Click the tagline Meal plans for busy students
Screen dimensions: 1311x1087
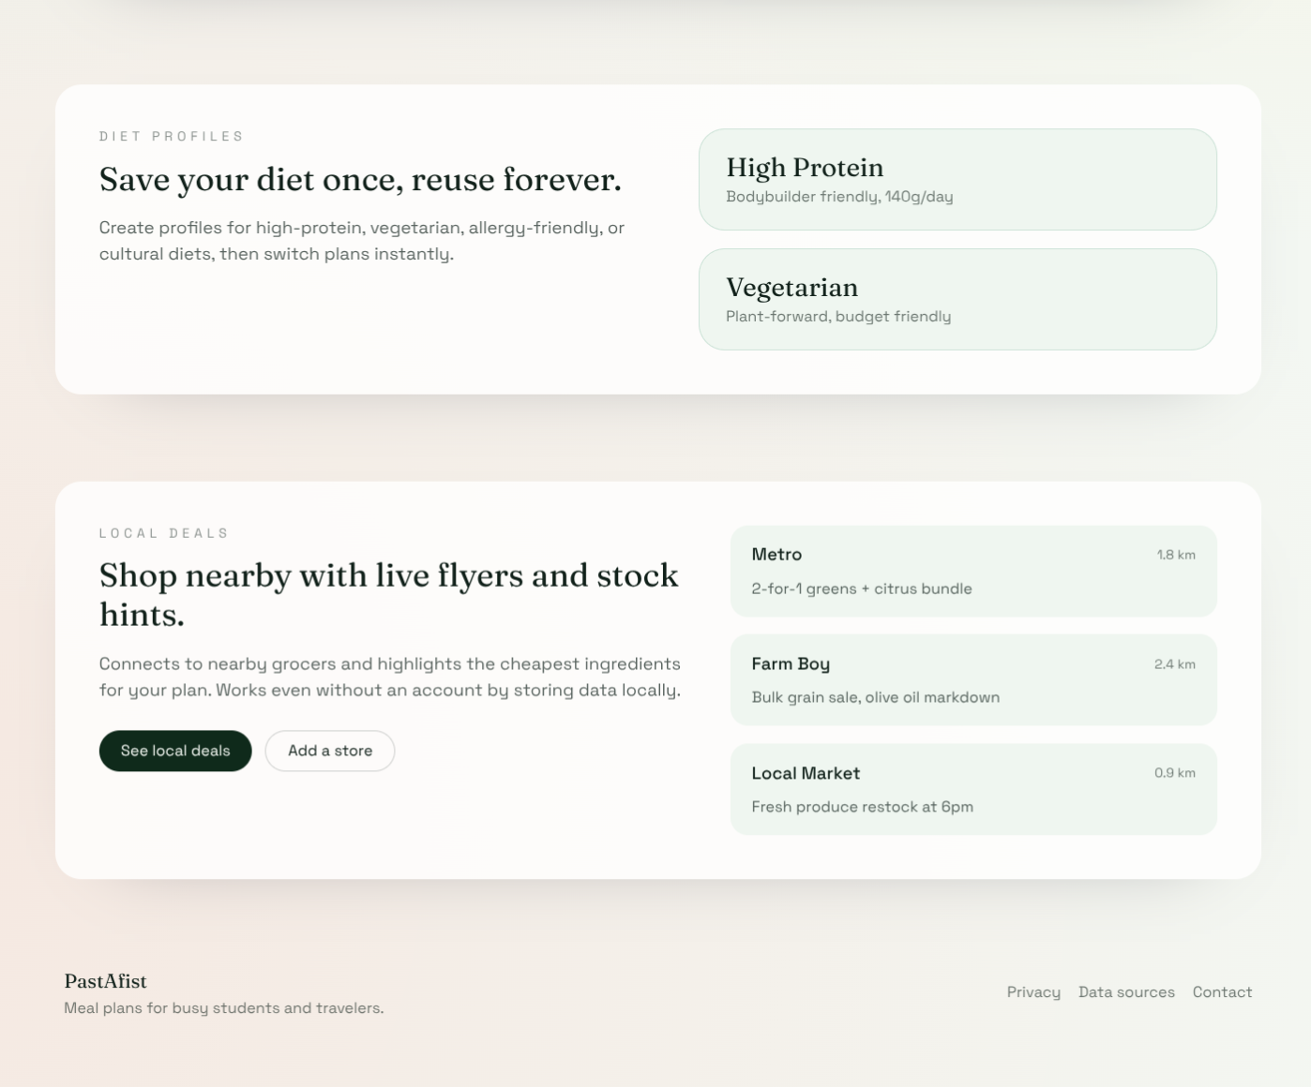224,1008
